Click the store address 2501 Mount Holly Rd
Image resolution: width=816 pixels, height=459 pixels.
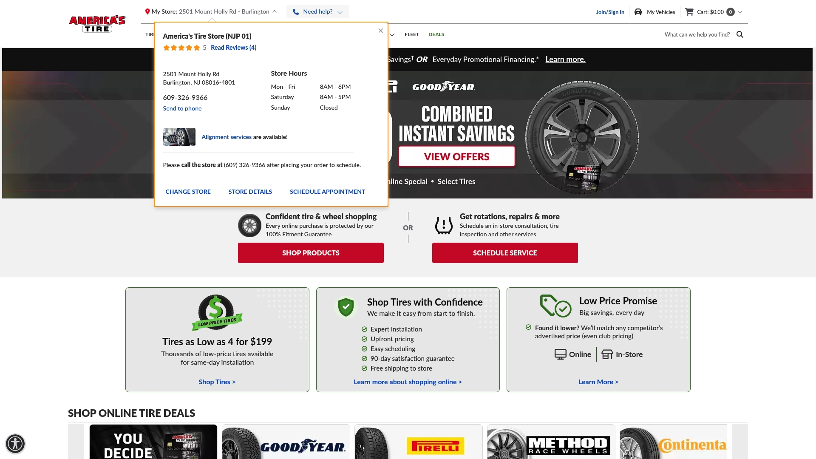click(191, 74)
